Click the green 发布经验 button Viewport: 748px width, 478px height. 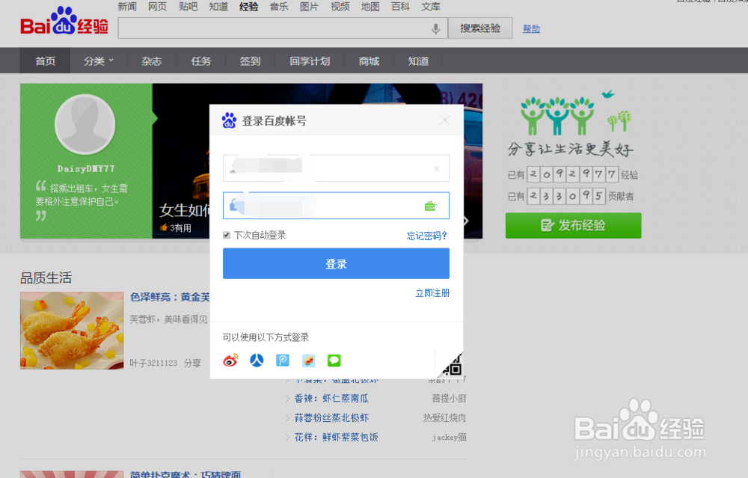click(x=574, y=225)
